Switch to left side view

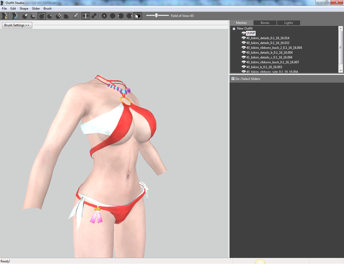tap(121, 16)
